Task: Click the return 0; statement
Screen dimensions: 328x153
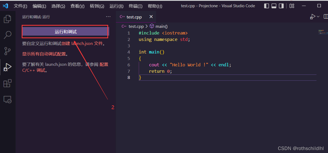Action: coord(160,71)
